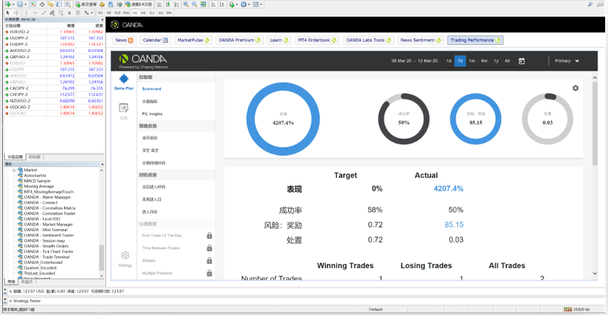Open the OANDA Premium tab
This screenshot has height=315, width=608.
coord(239,41)
